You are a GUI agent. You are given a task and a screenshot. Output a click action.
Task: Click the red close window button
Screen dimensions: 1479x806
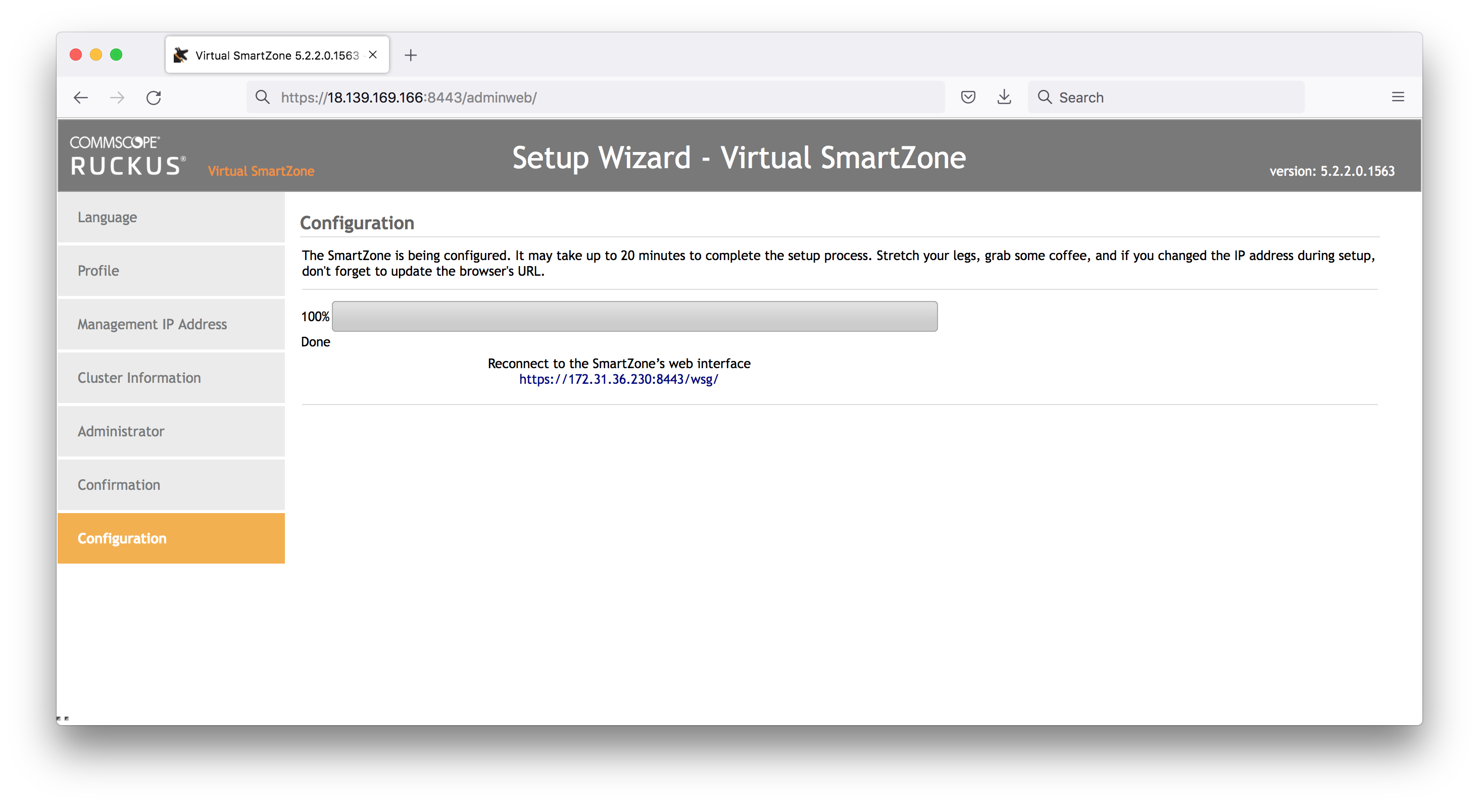tap(76, 55)
